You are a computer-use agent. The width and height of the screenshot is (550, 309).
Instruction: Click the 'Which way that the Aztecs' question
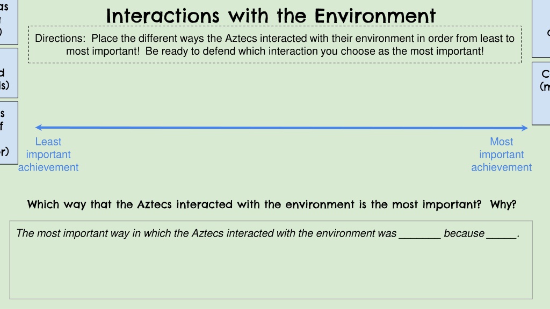(x=272, y=204)
